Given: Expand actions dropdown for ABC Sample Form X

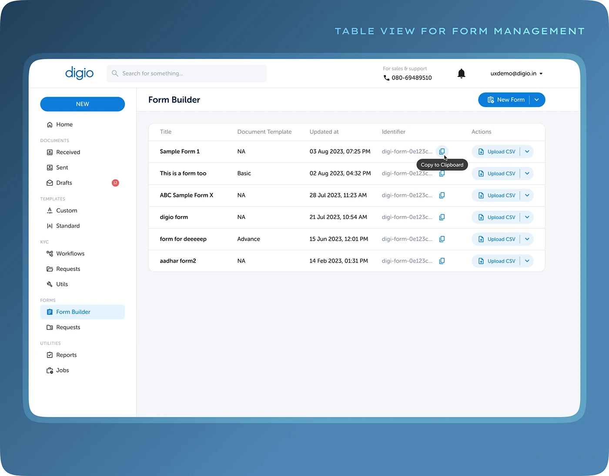Looking at the screenshot, I should [x=527, y=195].
